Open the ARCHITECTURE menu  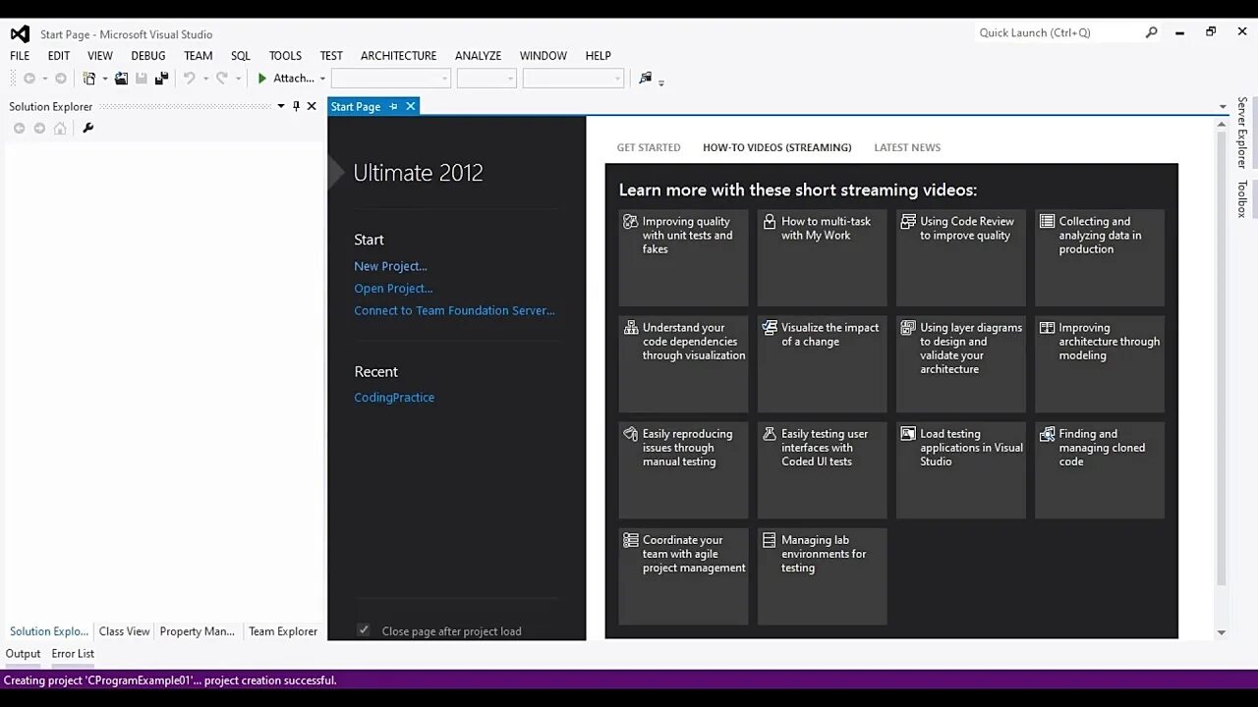pyautogui.click(x=398, y=56)
